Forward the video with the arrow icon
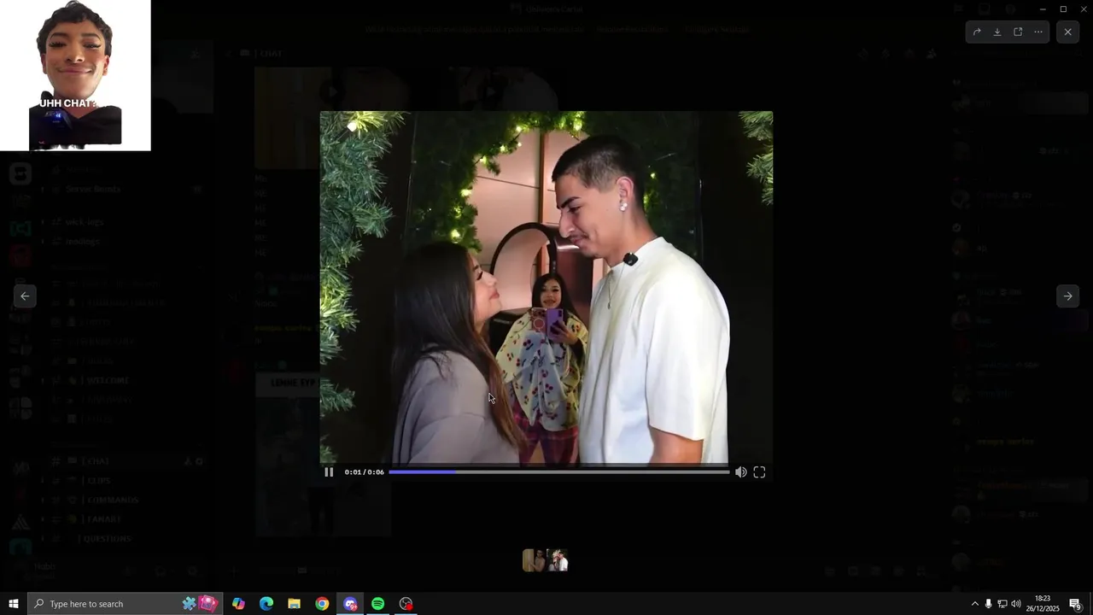 pos(977,32)
